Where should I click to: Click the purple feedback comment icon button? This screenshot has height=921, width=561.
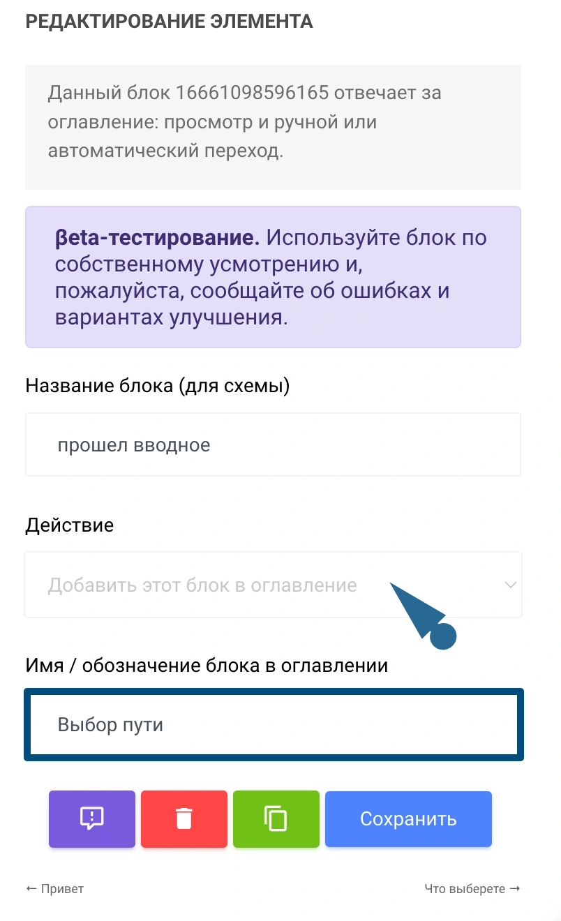(x=92, y=818)
